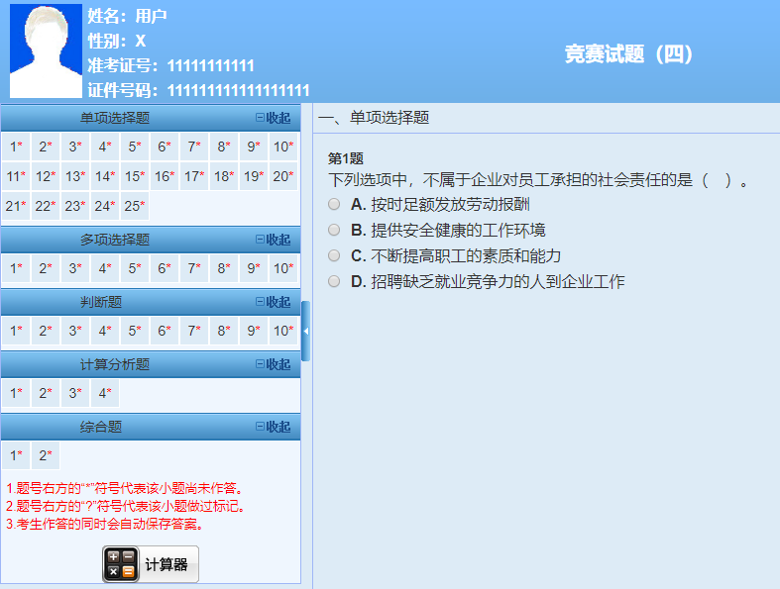Go to single-choice question 5
The height and width of the screenshot is (589, 780).
pyautogui.click(x=135, y=147)
